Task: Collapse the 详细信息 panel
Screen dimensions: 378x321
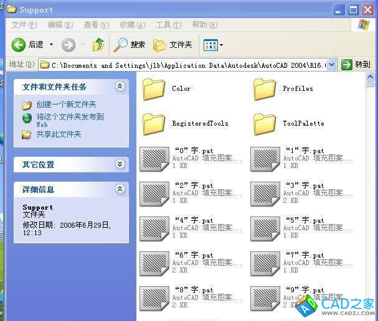Action: [120, 189]
